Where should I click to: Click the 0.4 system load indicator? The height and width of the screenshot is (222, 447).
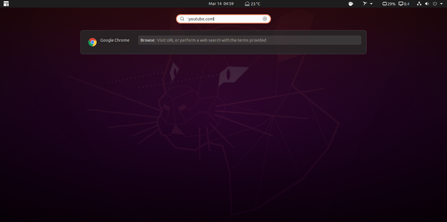(404, 4)
